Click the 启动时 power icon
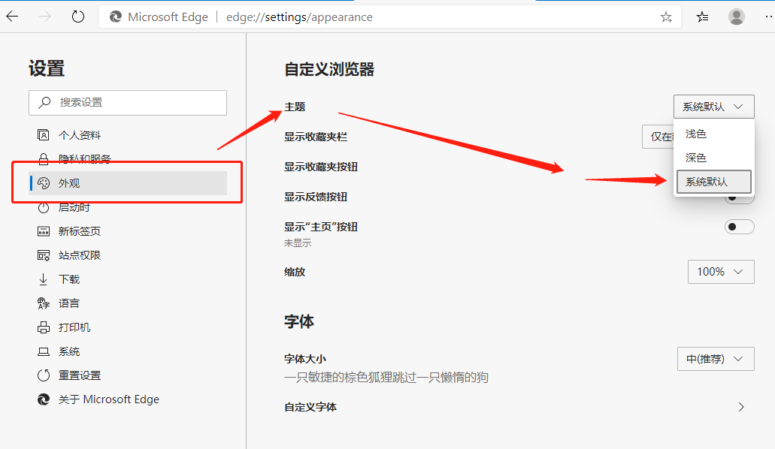This screenshot has width=775, height=449. (x=44, y=207)
